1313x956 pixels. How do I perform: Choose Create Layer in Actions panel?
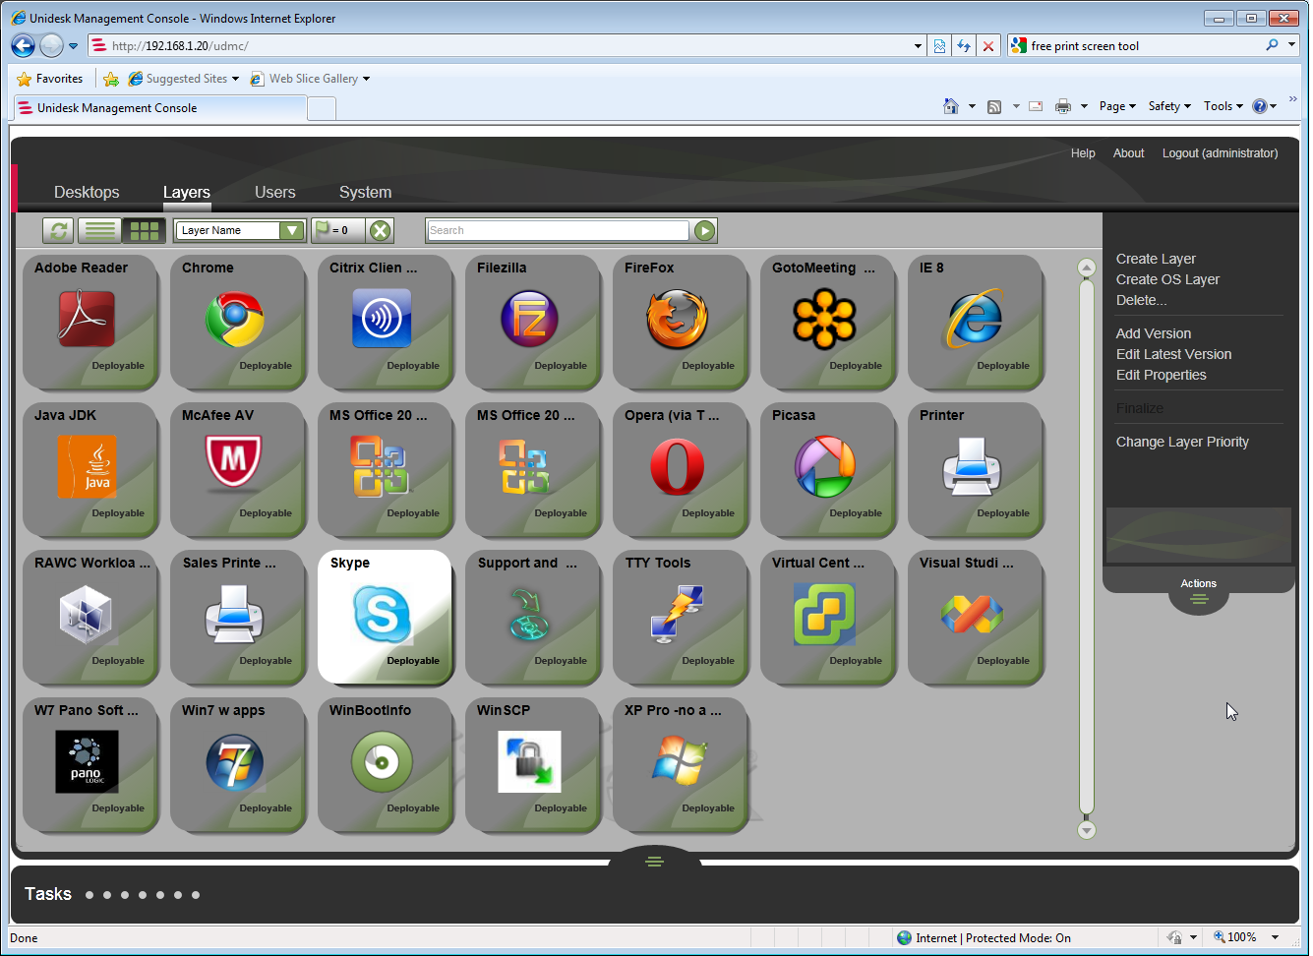tap(1156, 259)
